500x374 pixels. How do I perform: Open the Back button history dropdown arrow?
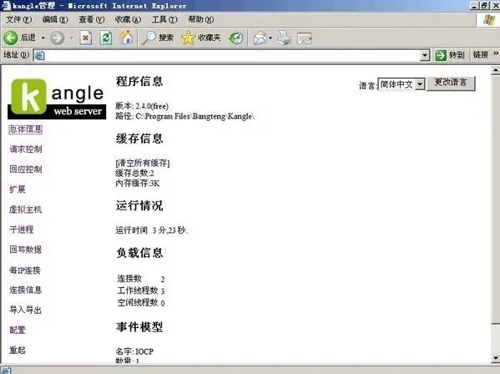tap(43, 38)
